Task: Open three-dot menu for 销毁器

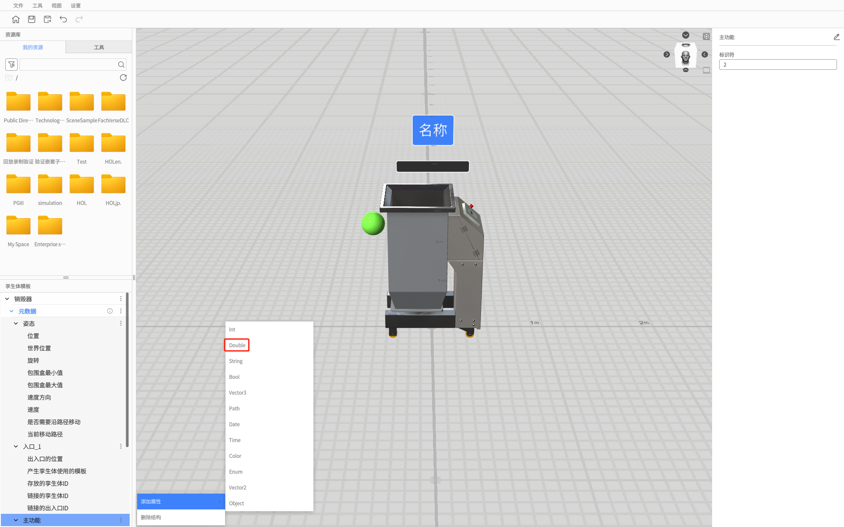Action: [x=121, y=299]
